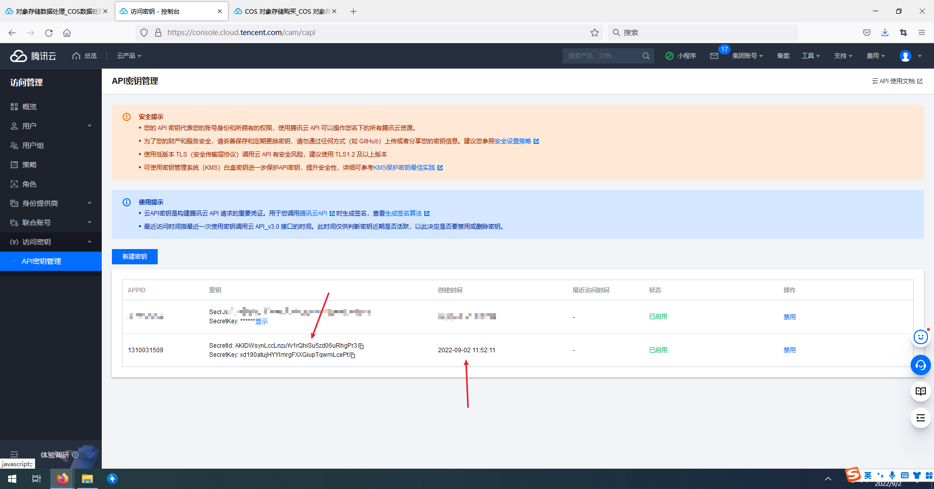Click the smiley feedback icon on right edge
Screen dimensions: 934x489
pos(921,337)
